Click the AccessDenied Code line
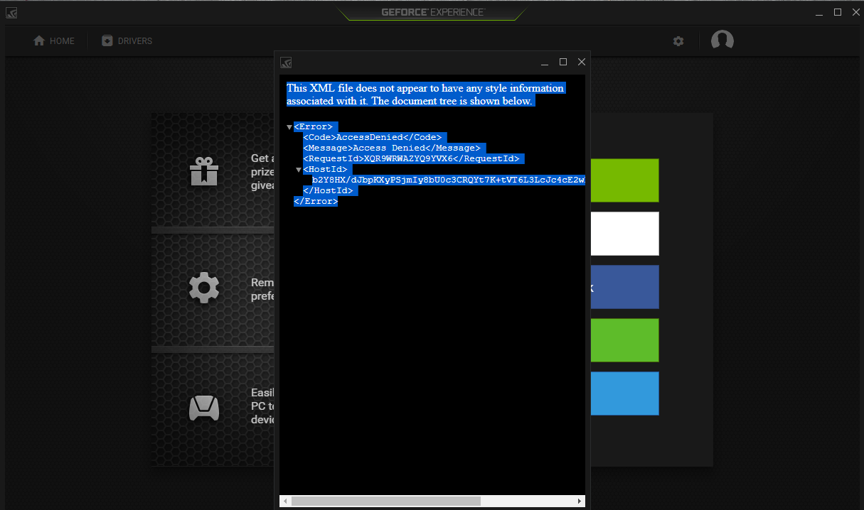 [x=373, y=138]
